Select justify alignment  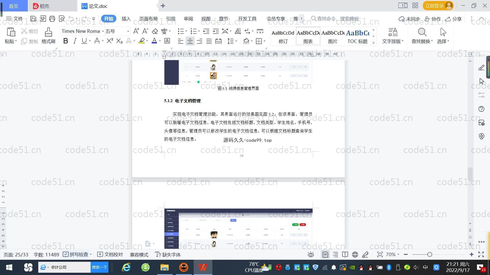(209, 41)
